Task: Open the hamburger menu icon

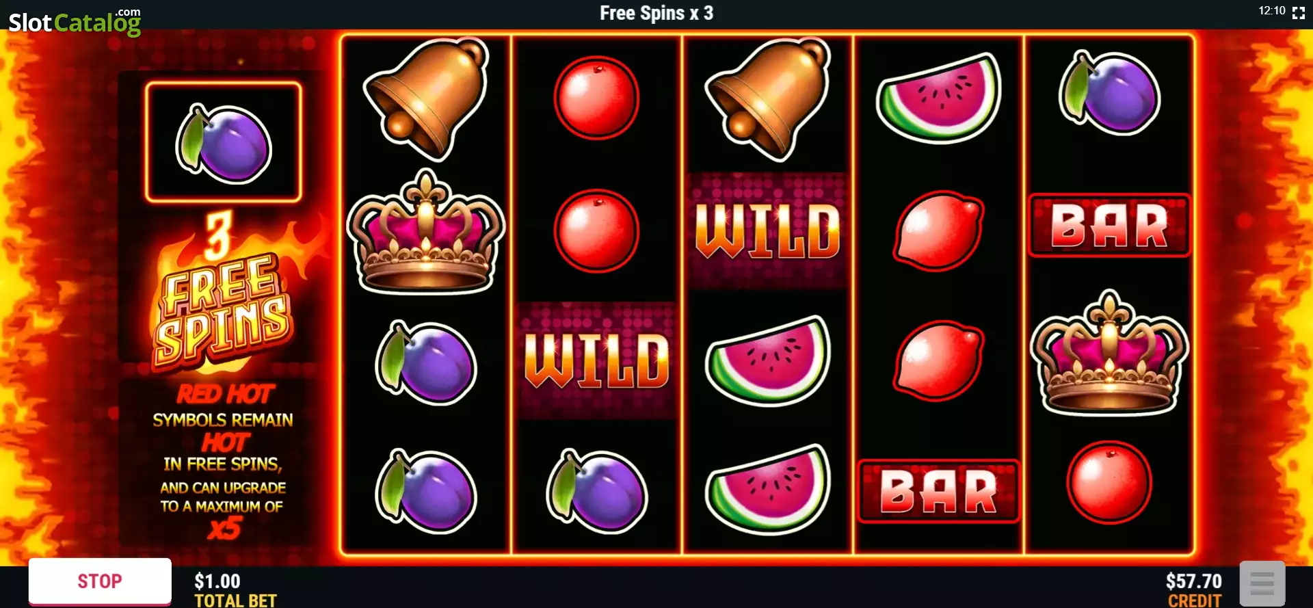Action: [1262, 584]
